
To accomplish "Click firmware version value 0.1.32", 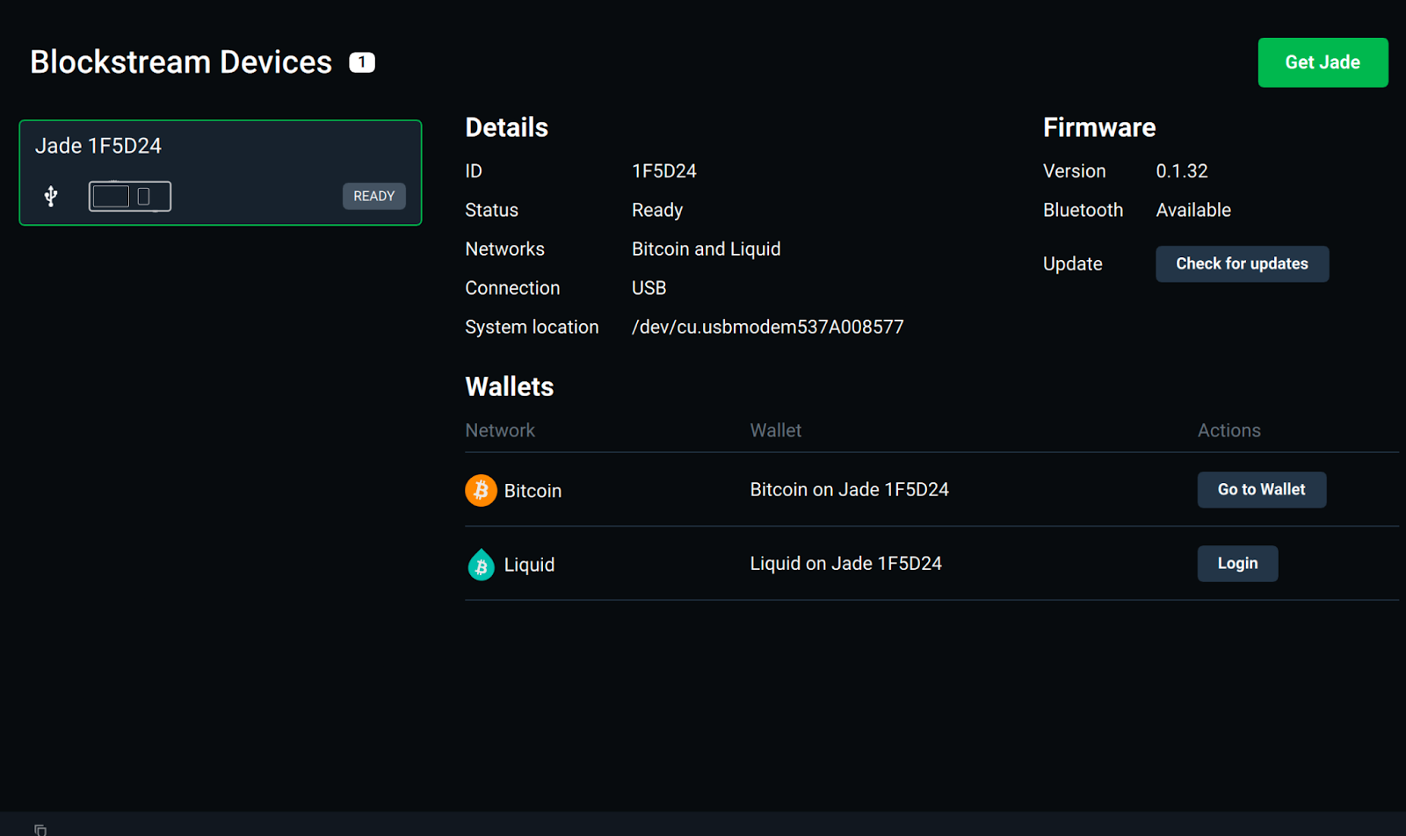I will [x=1181, y=171].
